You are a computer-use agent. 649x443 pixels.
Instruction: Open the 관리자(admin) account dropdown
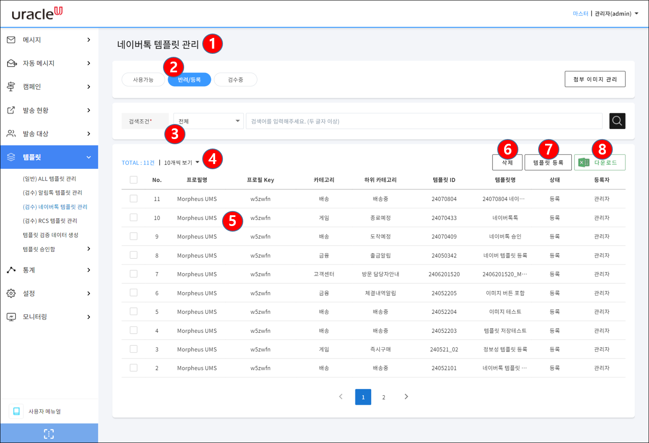616,13
